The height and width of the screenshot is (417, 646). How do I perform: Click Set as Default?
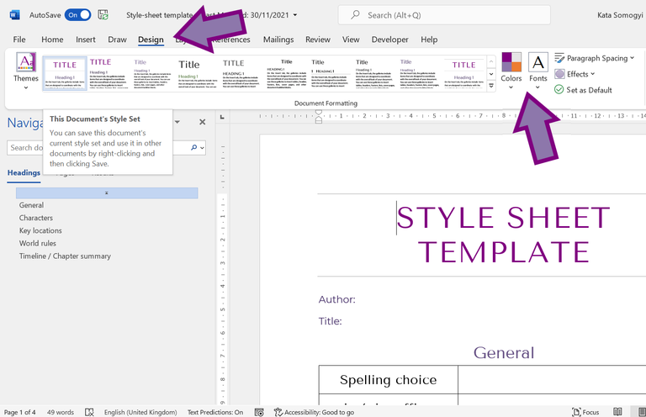(583, 90)
